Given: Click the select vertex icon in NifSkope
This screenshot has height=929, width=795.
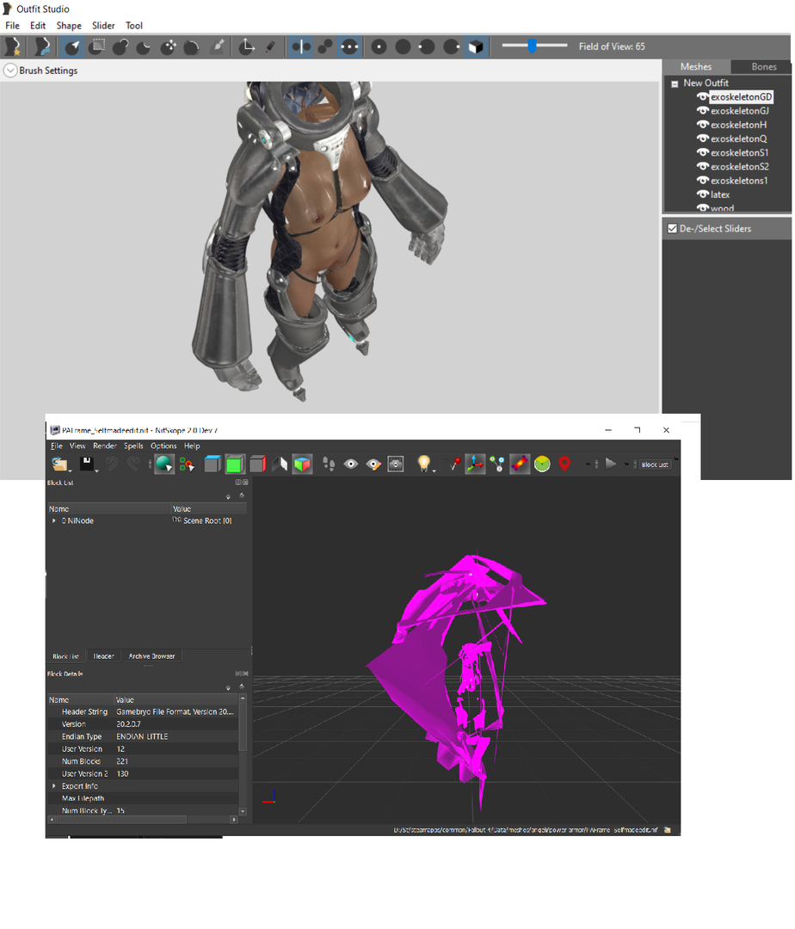Looking at the screenshot, I should click(187, 464).
